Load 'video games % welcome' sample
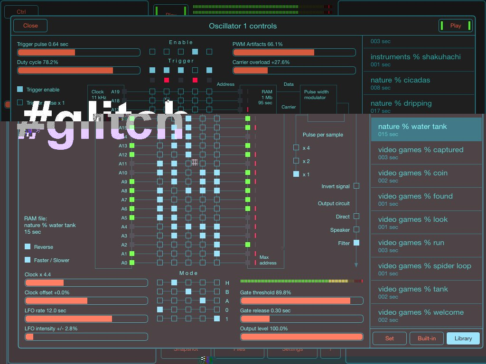The height and width of the screenshot is (364, 486). (x=426, y=315)
